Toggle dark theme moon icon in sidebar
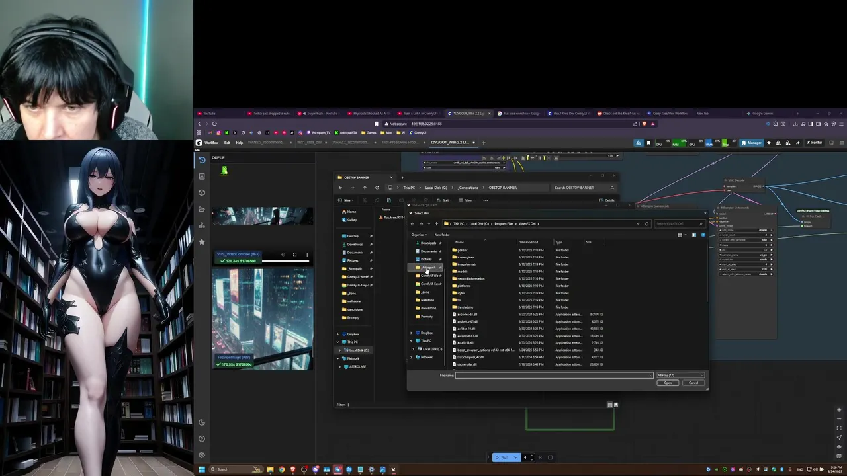 [x=202, y=422]
